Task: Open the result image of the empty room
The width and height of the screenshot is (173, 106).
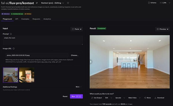Action: [x=130, y=62]
